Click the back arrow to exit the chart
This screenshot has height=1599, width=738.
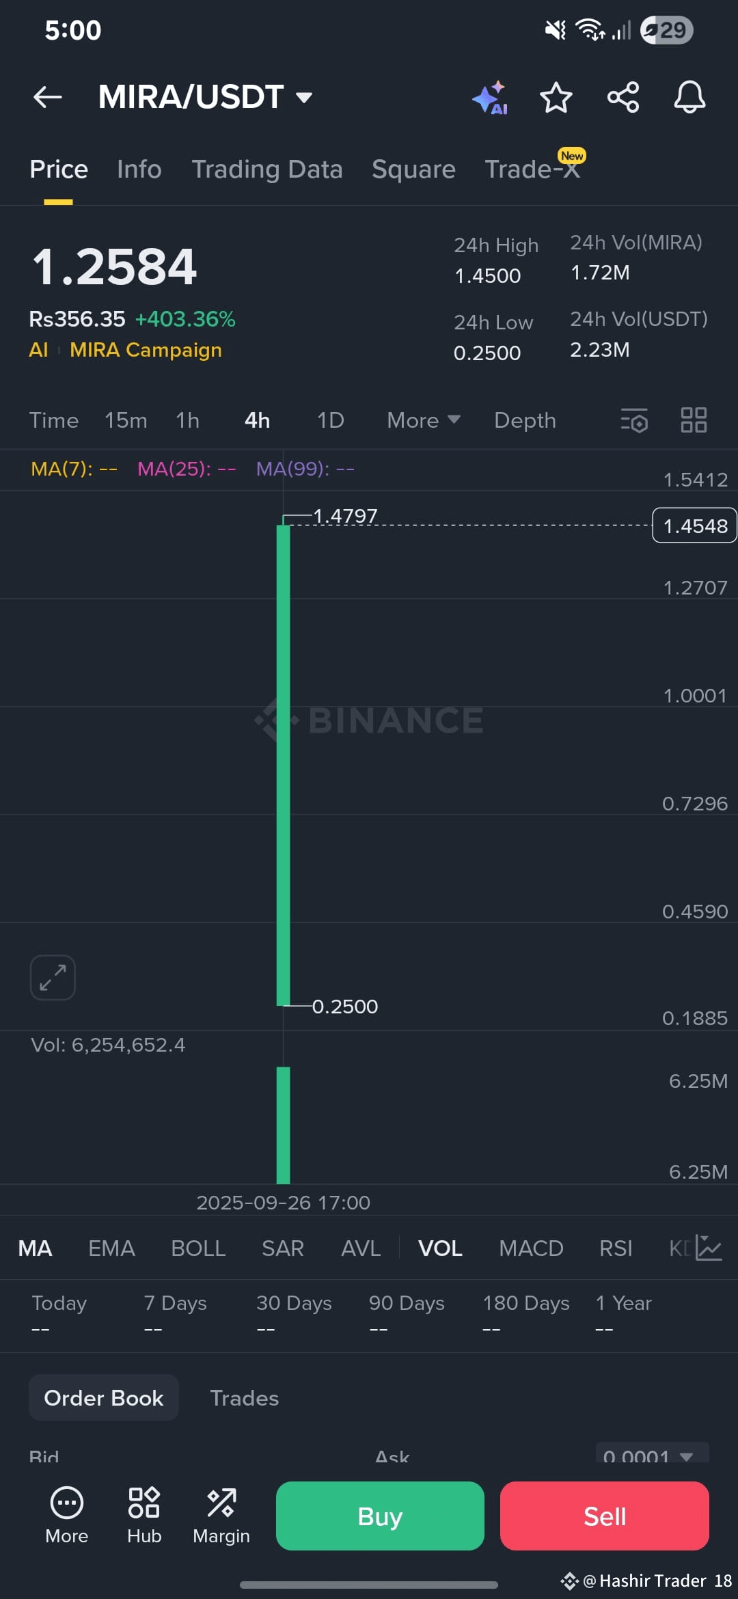pos(48,96)
